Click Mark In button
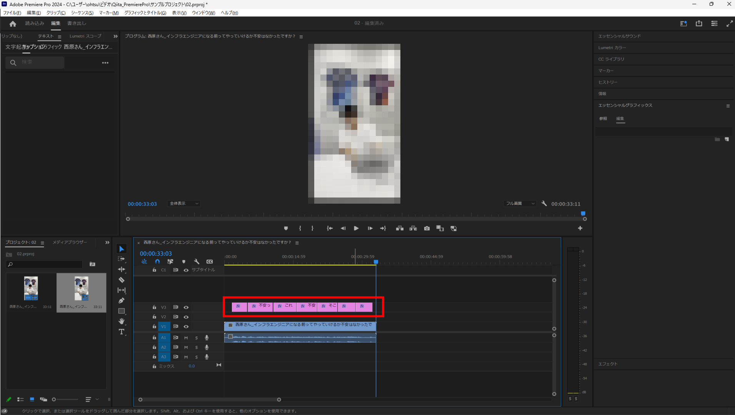This screenshot has height=415, width=735. 300,228
